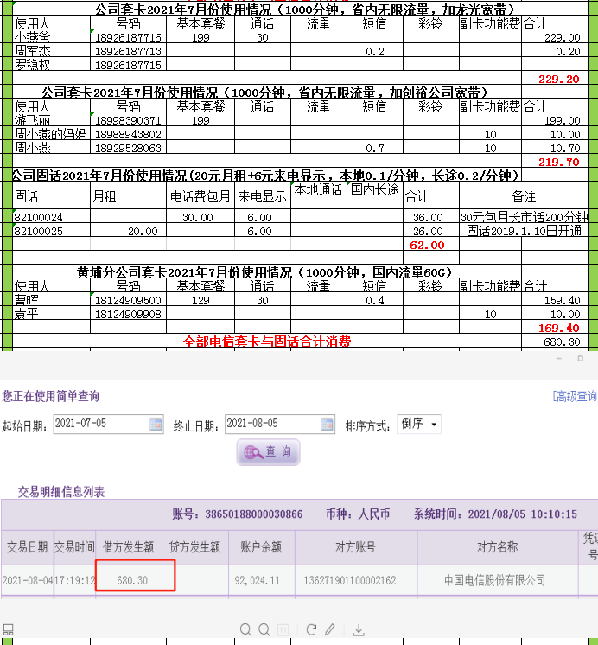Screen dimensions: 598x645
Task: Click the pencil edit icon
Action: point(329,630)
